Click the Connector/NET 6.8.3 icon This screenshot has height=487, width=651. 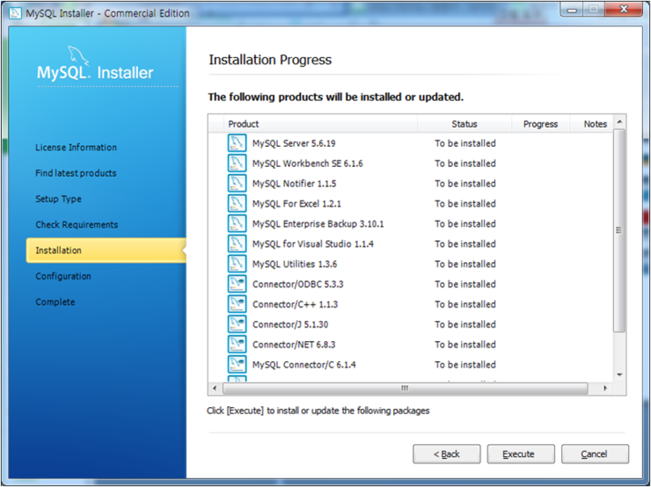tap(237, 345)
